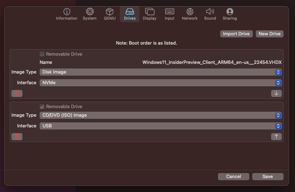Select the Display tab icon
The image size is (295, 192).
(x=149, y=14)
